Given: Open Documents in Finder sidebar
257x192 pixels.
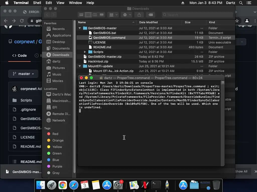Looking at the screenshot, I should 58,48.
